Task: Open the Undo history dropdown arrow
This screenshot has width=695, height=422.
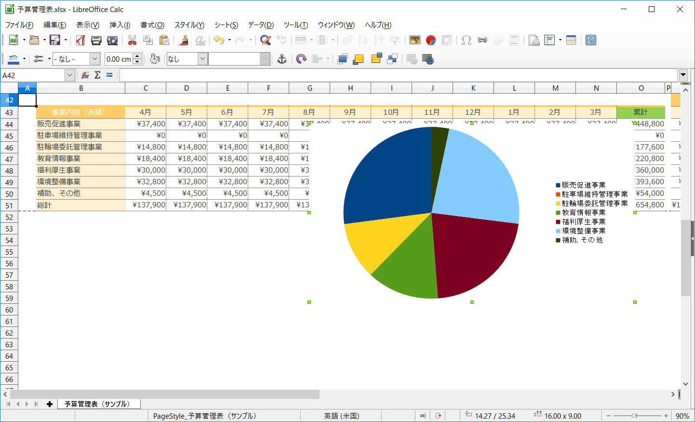Action: click(x=229, y=40)
